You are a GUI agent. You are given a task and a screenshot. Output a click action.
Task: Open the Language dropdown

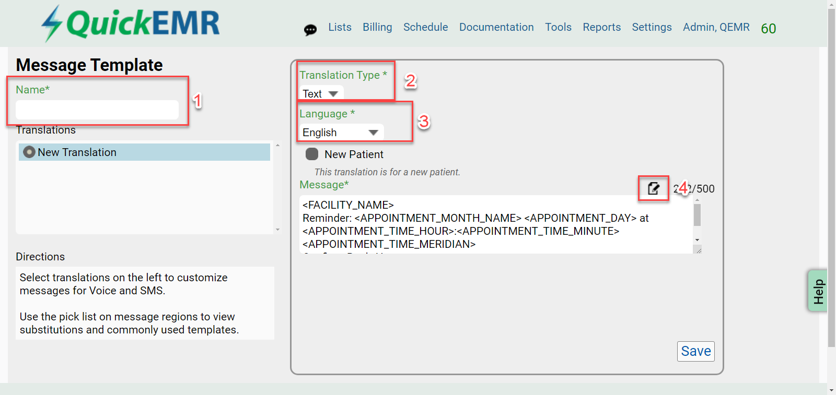pos(341,132)
